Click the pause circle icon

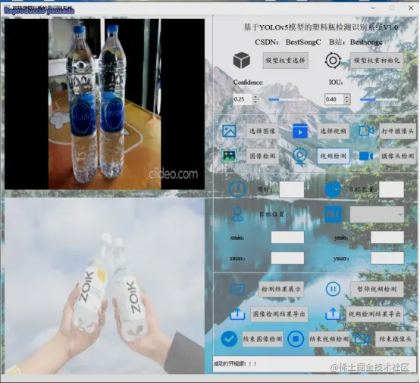click(333, 289)
